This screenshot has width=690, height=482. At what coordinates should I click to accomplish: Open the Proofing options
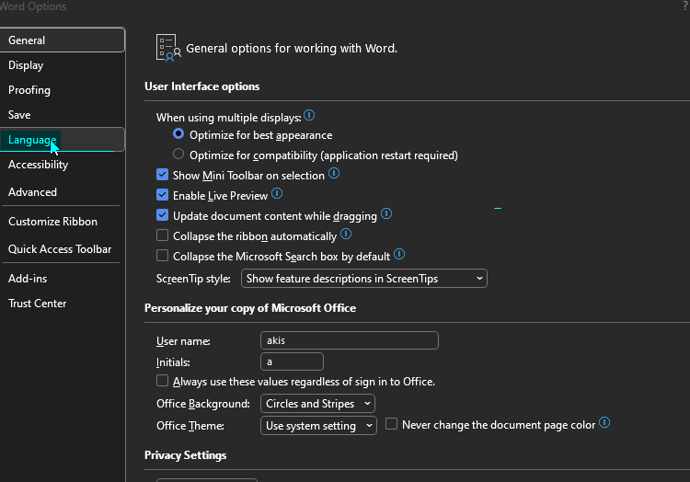point(63,90)
